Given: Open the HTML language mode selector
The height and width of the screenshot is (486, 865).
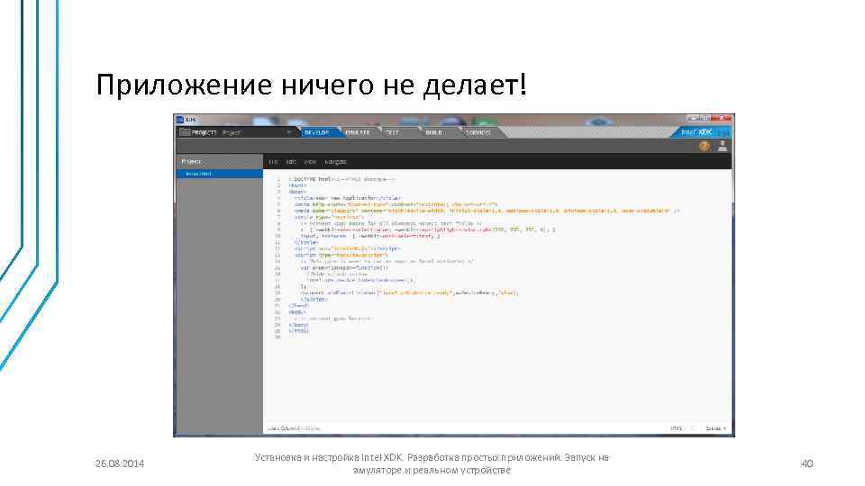Looking at the screenshot, I should click(677, 428).
